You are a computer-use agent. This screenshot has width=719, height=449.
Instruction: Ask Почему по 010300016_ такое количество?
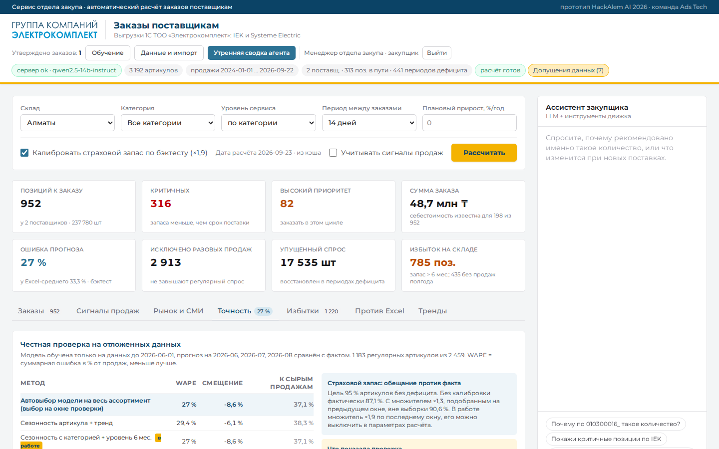point(616,424)
